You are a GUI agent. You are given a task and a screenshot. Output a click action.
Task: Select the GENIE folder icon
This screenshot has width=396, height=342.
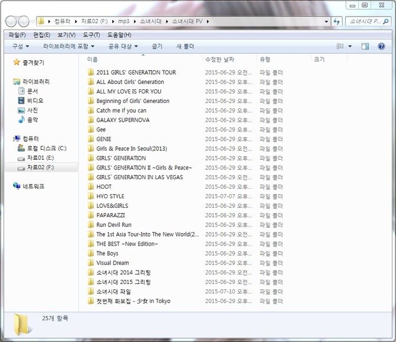click(x=90, y=139)
